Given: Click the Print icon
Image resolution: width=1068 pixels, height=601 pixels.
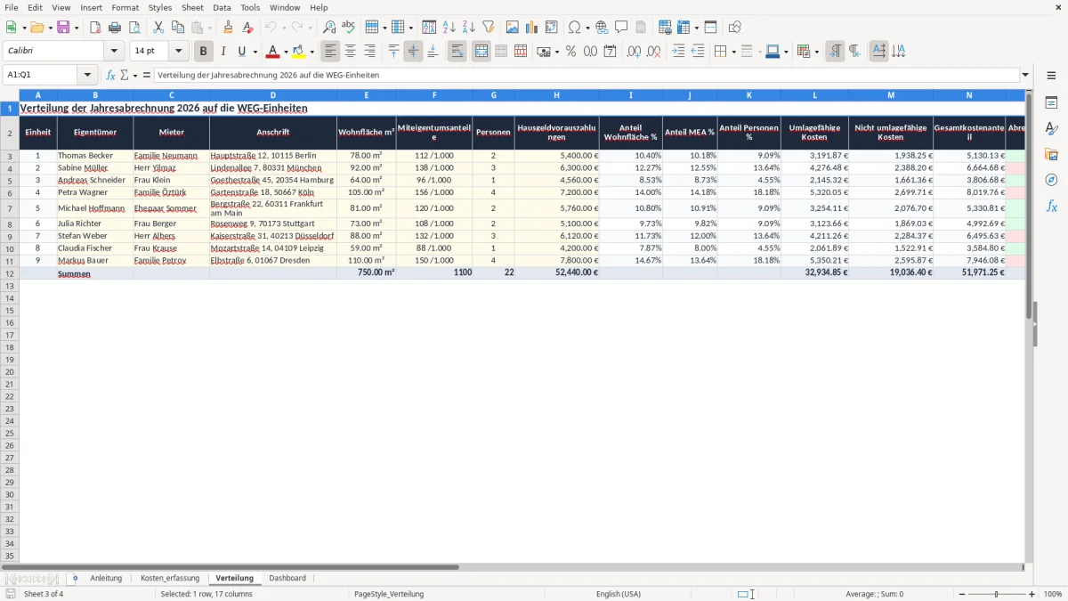Looking at the screenshot, I should (115, 28).
